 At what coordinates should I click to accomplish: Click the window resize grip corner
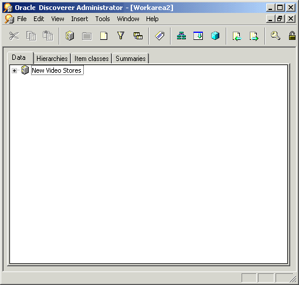point(293,279)
